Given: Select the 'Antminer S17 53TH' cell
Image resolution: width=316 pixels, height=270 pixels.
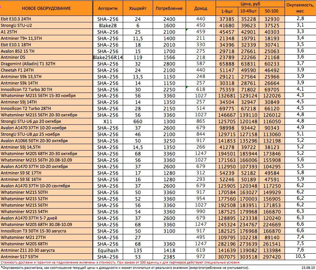Looking at the screenshot, I should (46, 257).
